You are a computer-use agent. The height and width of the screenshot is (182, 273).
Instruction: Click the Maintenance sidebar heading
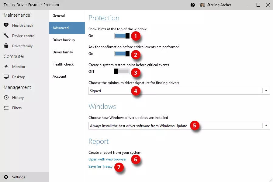[17, 15]
